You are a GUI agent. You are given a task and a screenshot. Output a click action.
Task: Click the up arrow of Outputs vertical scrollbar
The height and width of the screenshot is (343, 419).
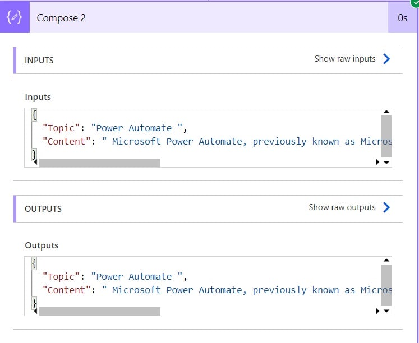[386, 260]
